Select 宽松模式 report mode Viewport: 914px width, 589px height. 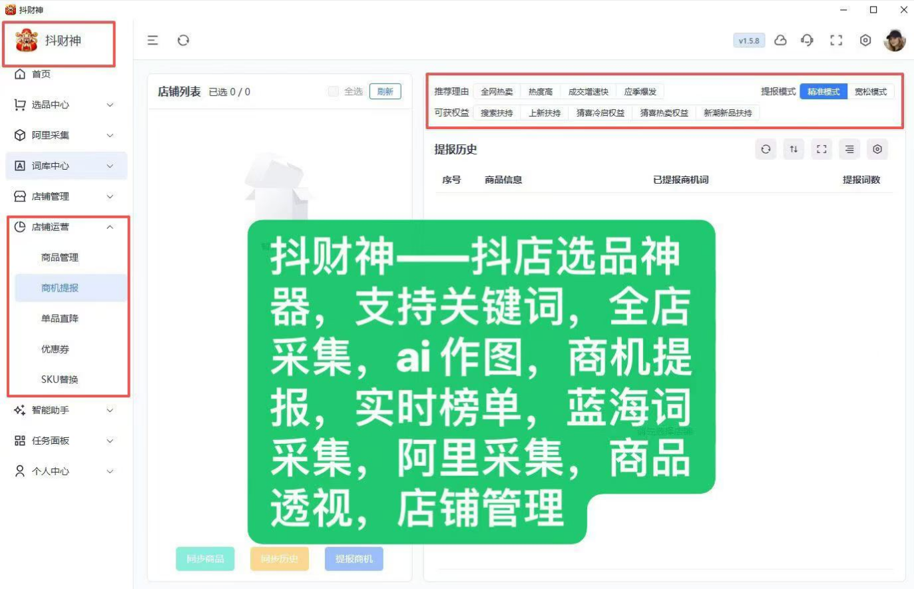point(871,92)
